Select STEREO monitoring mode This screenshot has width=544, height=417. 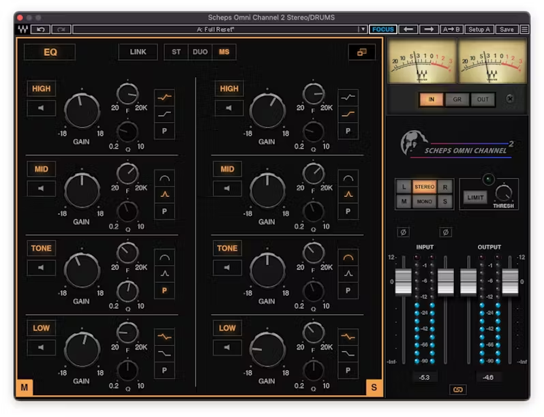tap(424, 187)
